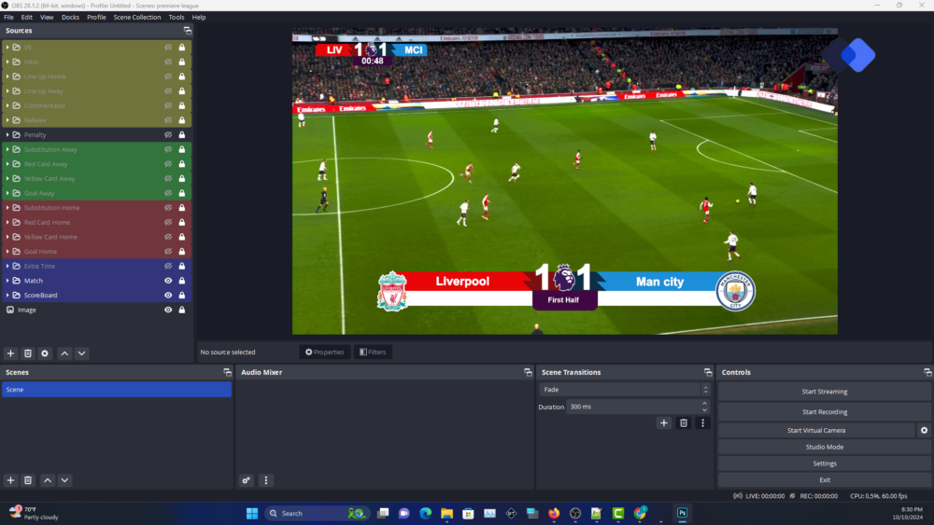Move scene down in Scenes panel

64,480
